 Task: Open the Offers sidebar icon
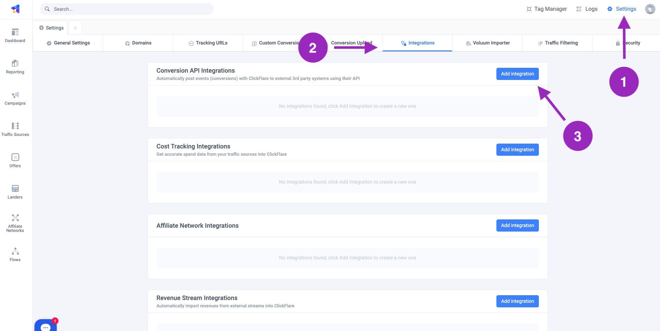click(15, 157)
